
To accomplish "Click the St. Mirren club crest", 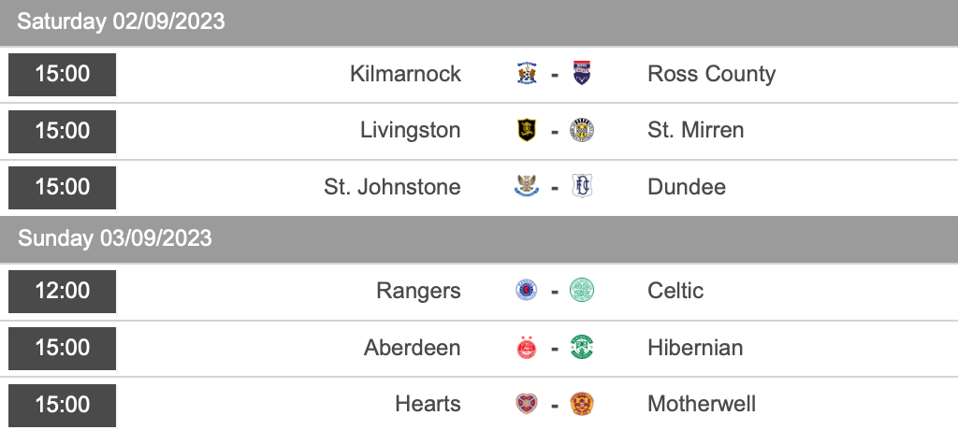I will coord(583,130).
